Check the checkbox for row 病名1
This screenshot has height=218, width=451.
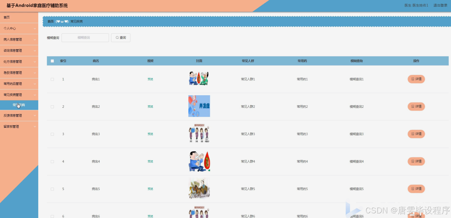(x=52, y=79)
